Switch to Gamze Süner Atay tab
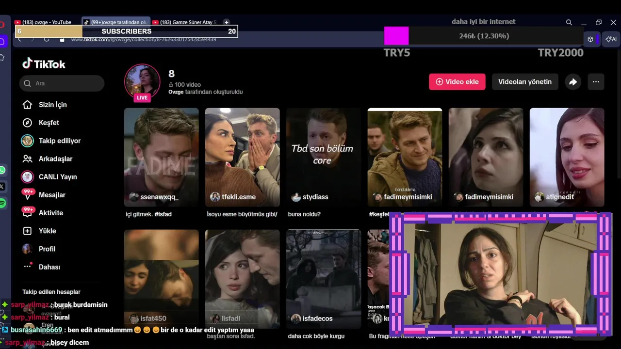The width and height of the screenshot is (621, 349). pyautogui.click(x=185, y=22)
